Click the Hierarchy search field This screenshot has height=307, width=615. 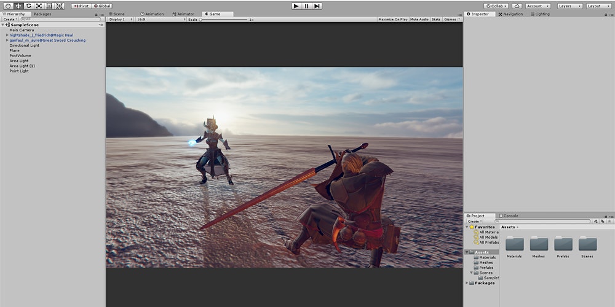pyautogui.click(x=61, y=19)
